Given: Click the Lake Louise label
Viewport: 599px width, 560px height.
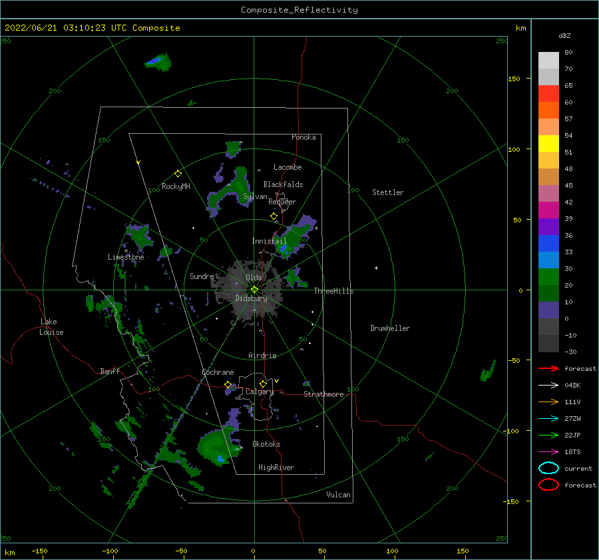Looking at the screenshot, I should pos(51,327).
